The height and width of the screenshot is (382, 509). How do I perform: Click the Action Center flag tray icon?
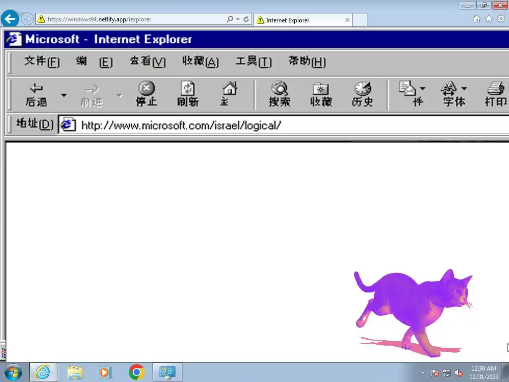pos(434,373)
